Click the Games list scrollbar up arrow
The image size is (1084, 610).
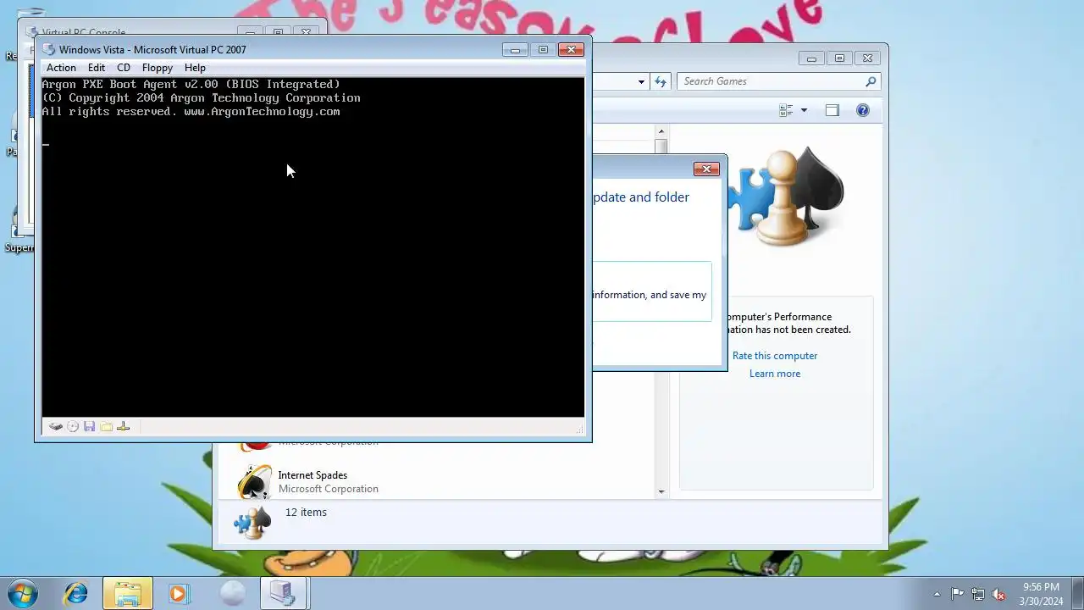click(x=661, y=131)
